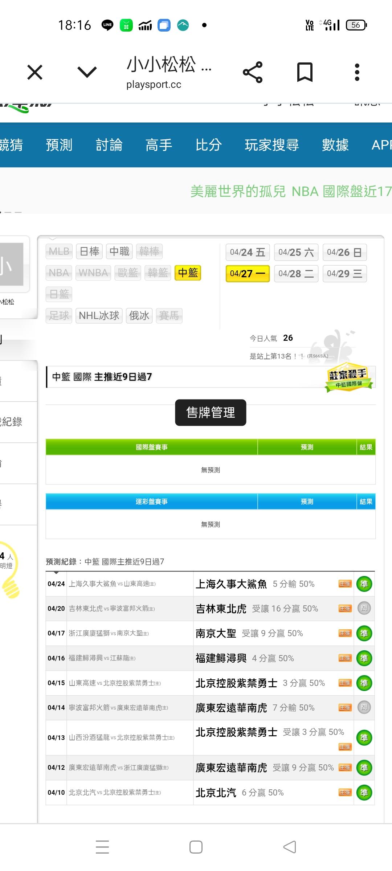The width and height of the screenshot is (392, 871).
Task: Select the 中籃 highlighted league filter
Action: (x=188, y=273)
